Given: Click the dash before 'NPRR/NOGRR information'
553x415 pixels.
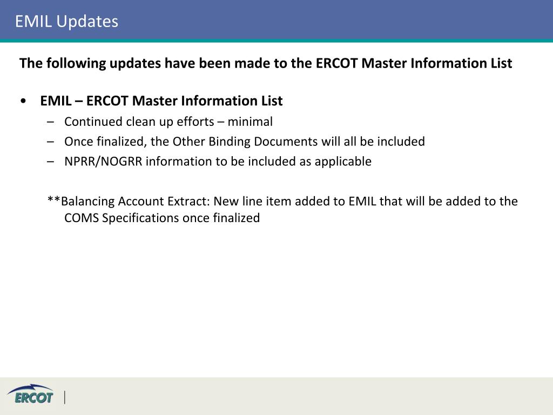Looking at the screenshot, I should click(x=51, y=162).
